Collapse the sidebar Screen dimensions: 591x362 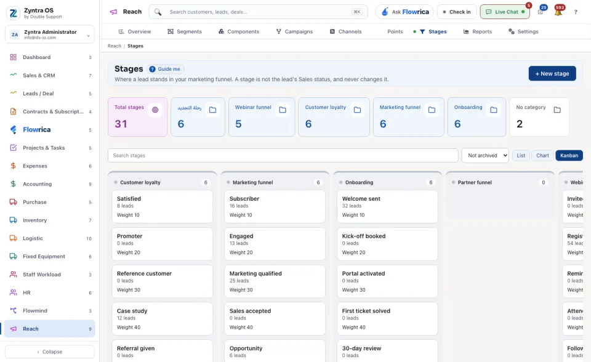pyautogui.click(x=50, y=352)
